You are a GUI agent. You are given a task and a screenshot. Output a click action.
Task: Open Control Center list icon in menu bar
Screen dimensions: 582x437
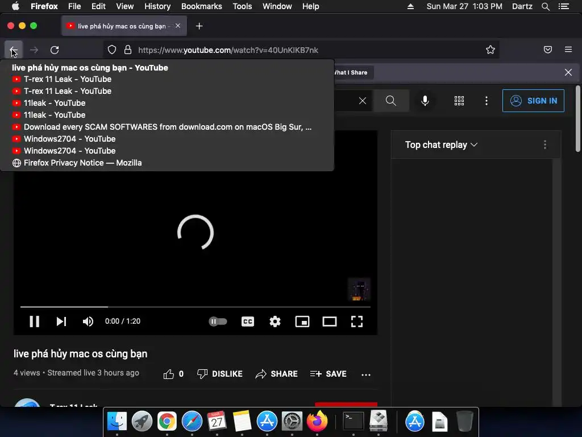(564, 6)
